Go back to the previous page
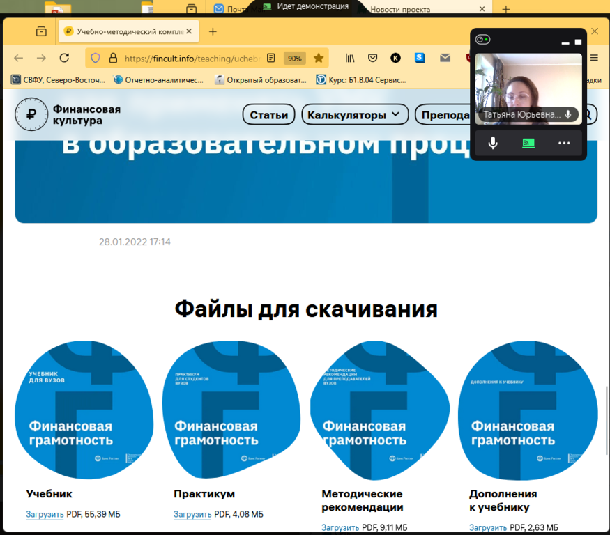 (x=18, y=59)
